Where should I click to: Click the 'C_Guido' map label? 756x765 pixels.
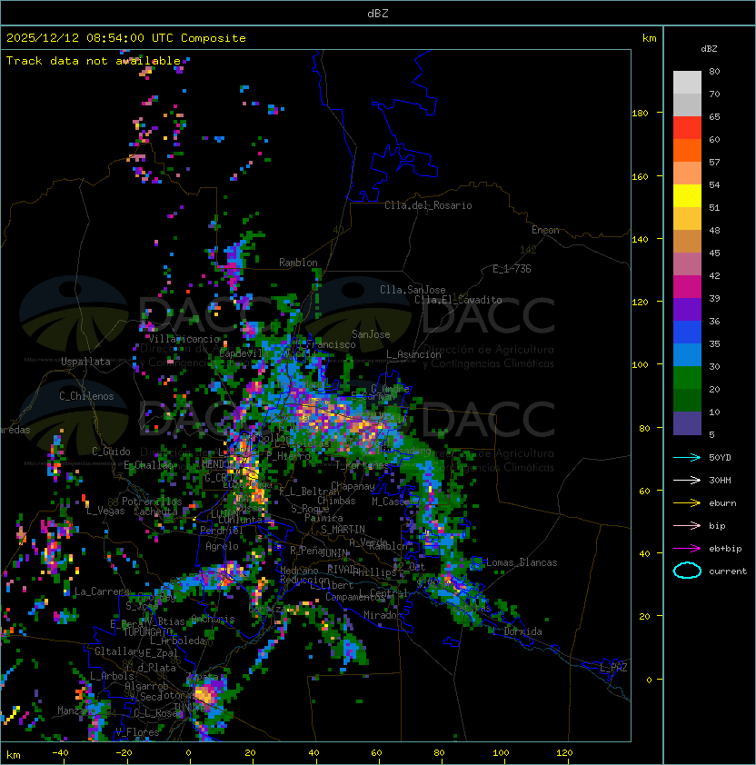(111, 452)
